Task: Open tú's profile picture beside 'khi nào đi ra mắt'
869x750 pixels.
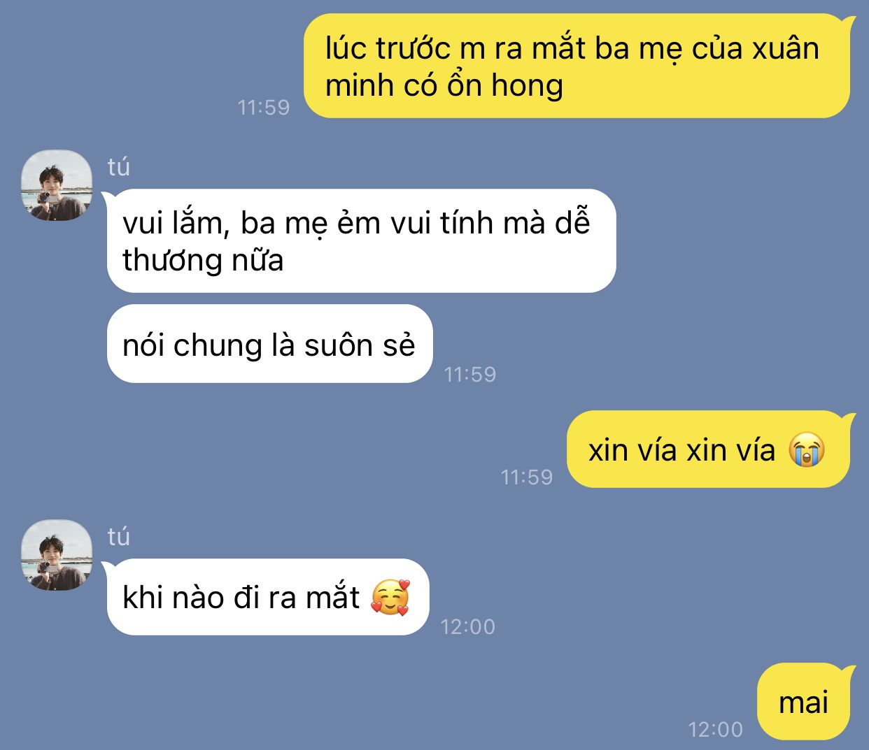Action: click(57, 555)
